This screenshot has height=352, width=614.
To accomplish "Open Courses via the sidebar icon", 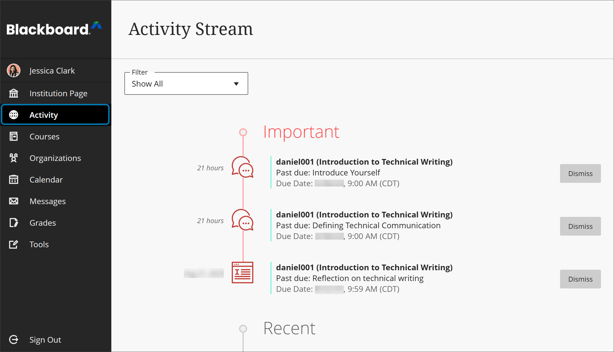I will coord(13,136).
